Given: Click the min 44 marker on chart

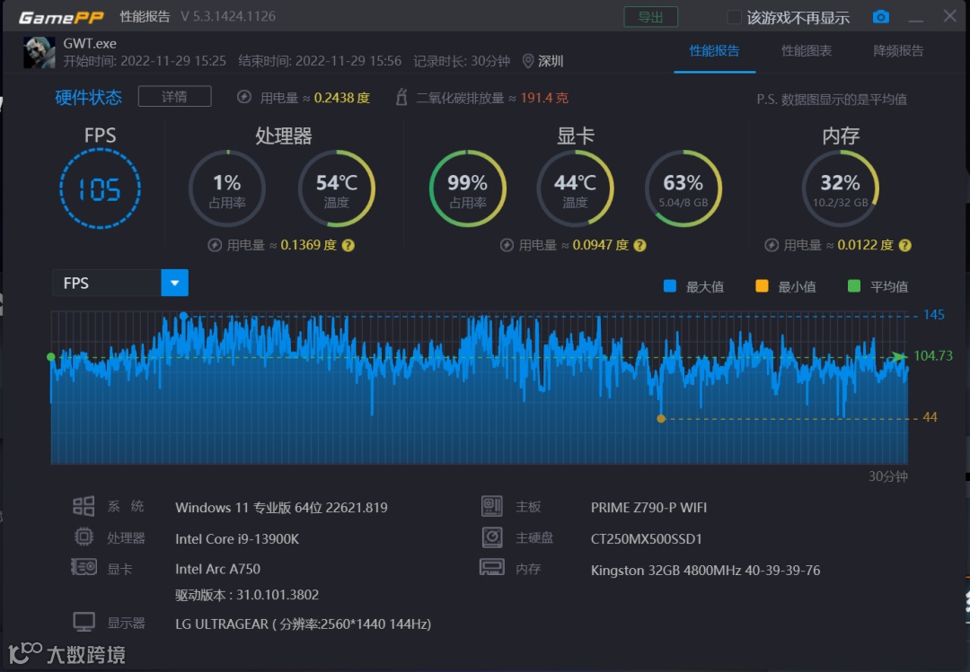Looking at the screenshot, I should point(661,418).
